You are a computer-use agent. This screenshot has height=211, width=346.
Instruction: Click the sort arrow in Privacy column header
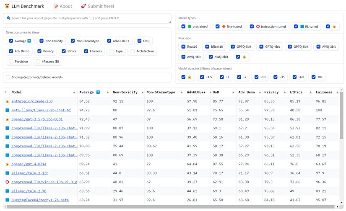click(284, 92)
